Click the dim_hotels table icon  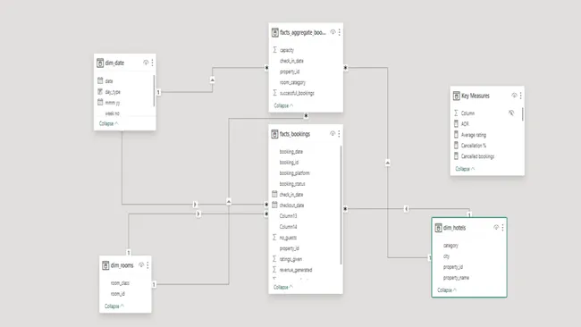pos(438,228)
